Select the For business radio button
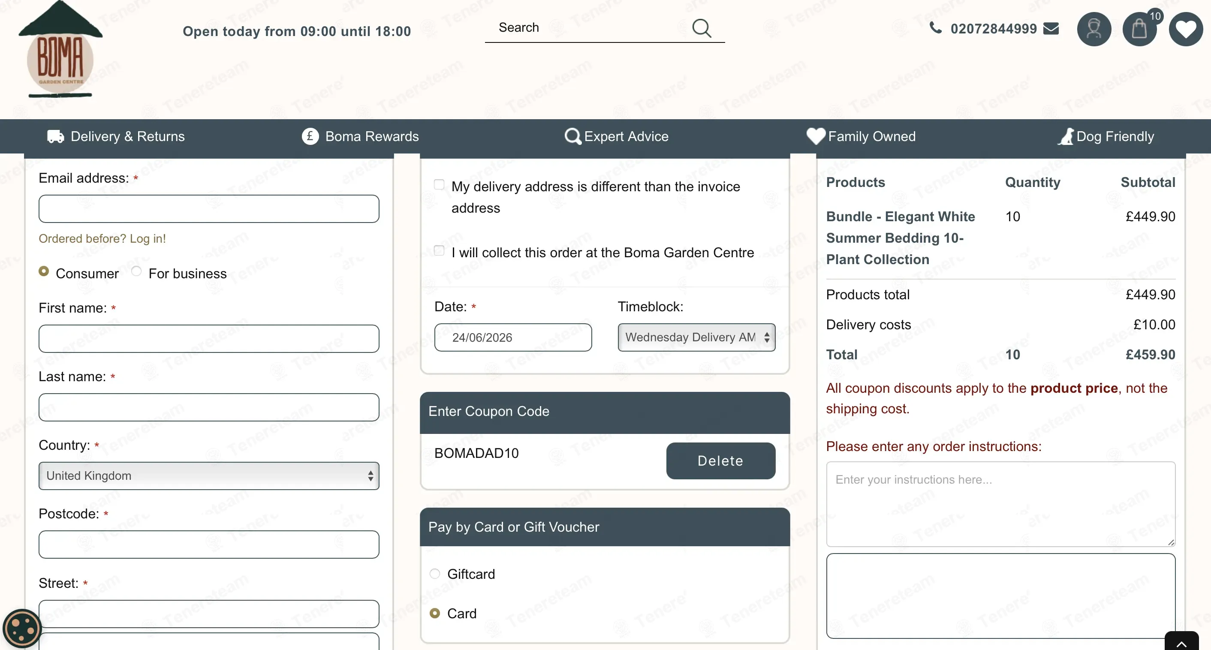Viewport: 1211px width, 650px height. [x=136, y=271]
